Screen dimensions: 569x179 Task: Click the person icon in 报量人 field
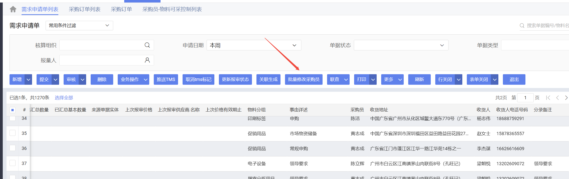pos(147,60)
